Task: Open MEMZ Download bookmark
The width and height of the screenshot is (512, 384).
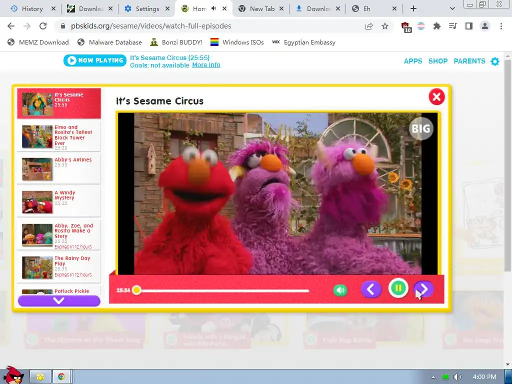Action: pos(38,42)
